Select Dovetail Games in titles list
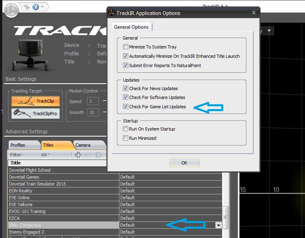Image resolution: width=305 pixels, height=238 pixels. point(64,177)
